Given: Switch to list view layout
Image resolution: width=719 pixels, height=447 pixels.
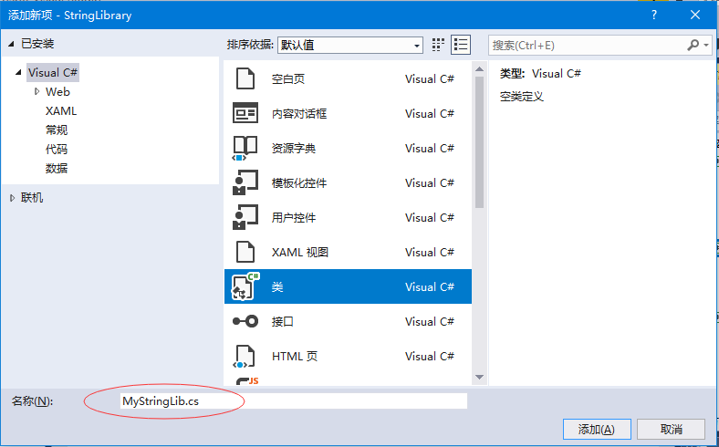Looking at the screenshot, I should [461, 45].
